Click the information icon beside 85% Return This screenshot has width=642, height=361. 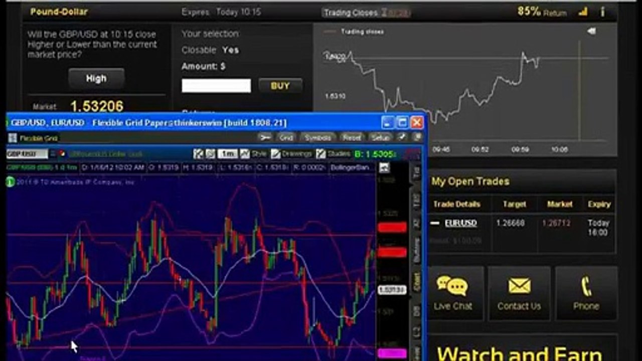[x=602, y=12]
